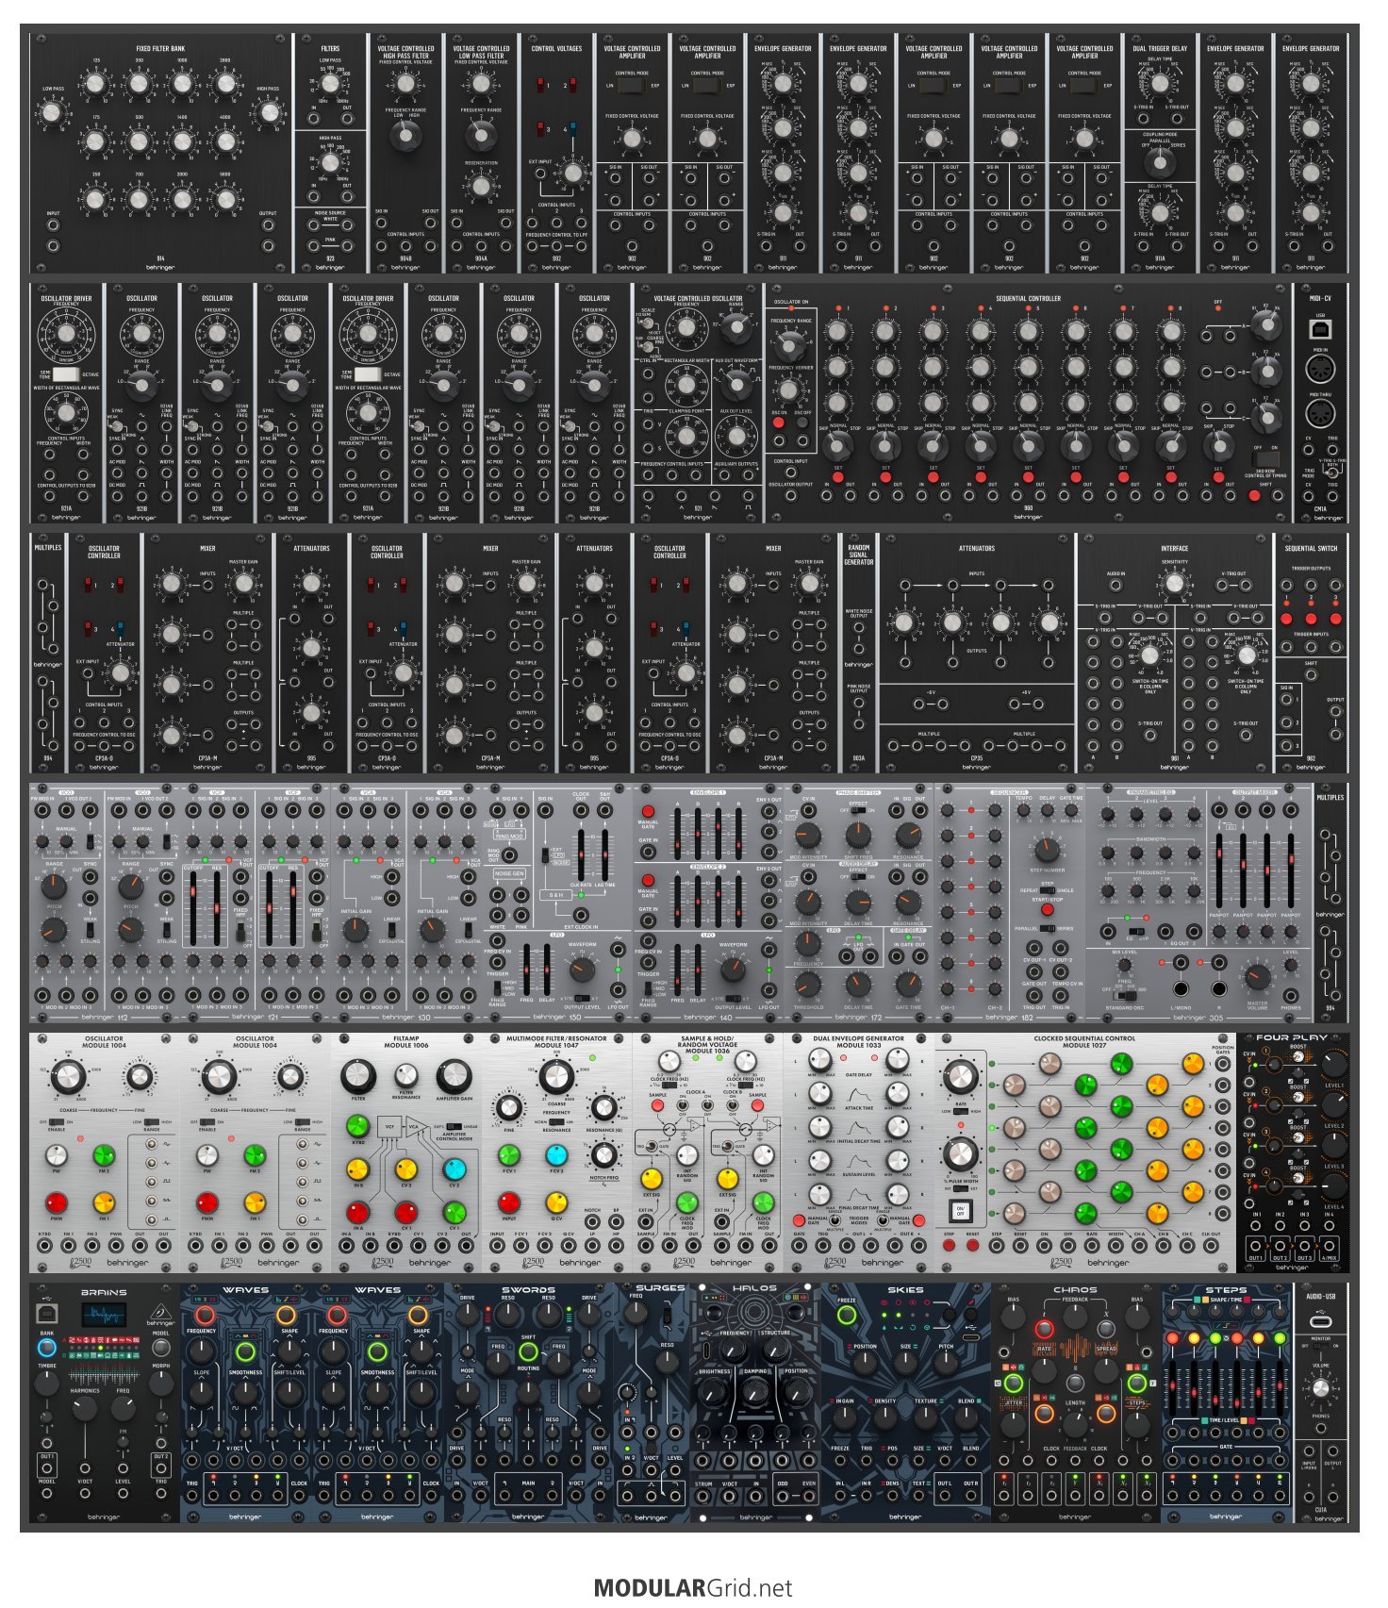Screen dimensions: 1388x1608
Task: Click the red SHIFT button on Sequential Controller
Action: 1254,494
